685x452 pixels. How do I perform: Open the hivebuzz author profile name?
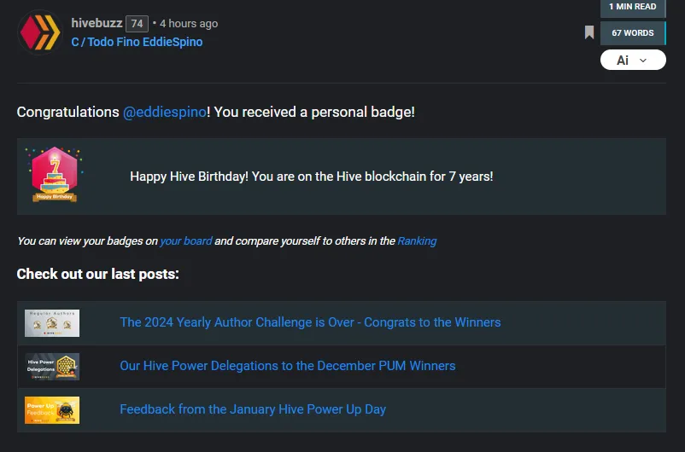point(97,23)
